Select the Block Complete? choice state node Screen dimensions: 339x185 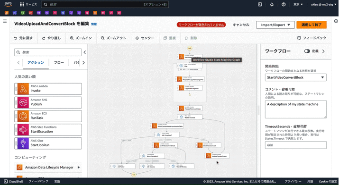tap(152, 156)
